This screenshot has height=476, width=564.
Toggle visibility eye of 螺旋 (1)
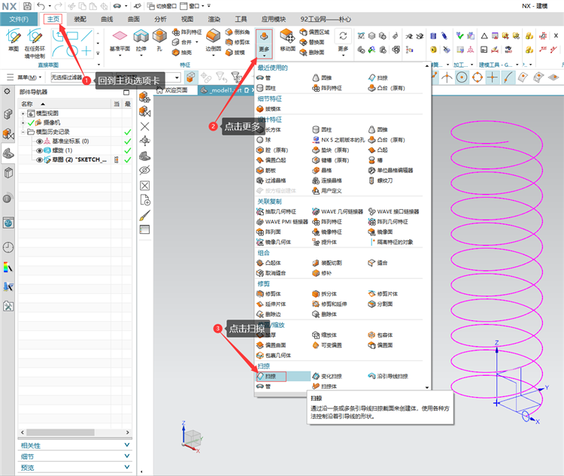[x=40, y=150]
